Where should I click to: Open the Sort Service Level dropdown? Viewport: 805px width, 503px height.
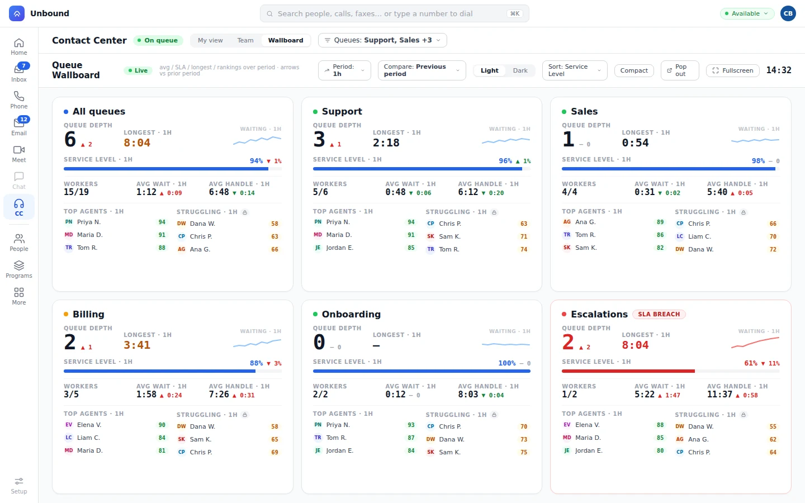[x=575, y=70]
